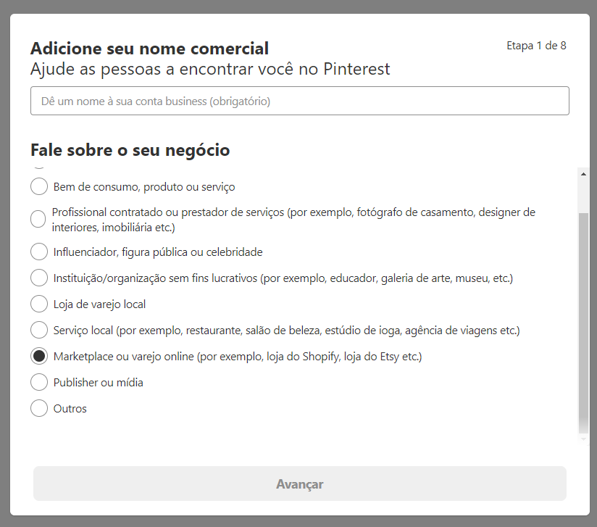Click the business type list scrollbar thumb
597x527 pixels.
[x=583, y=323]
